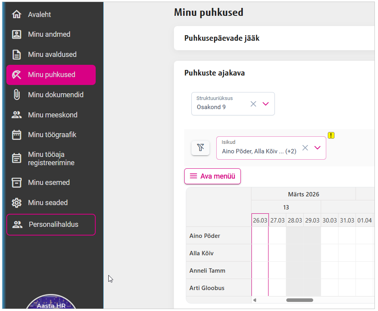Clear the selected persons in Isikud

coord(305,148)
